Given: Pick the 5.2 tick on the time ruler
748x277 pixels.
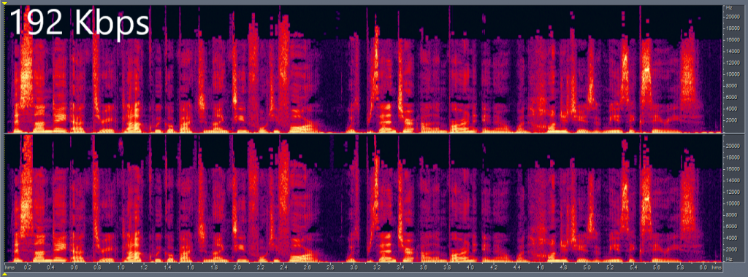Looking at the screenshot, I should click(x=611, y=268).
